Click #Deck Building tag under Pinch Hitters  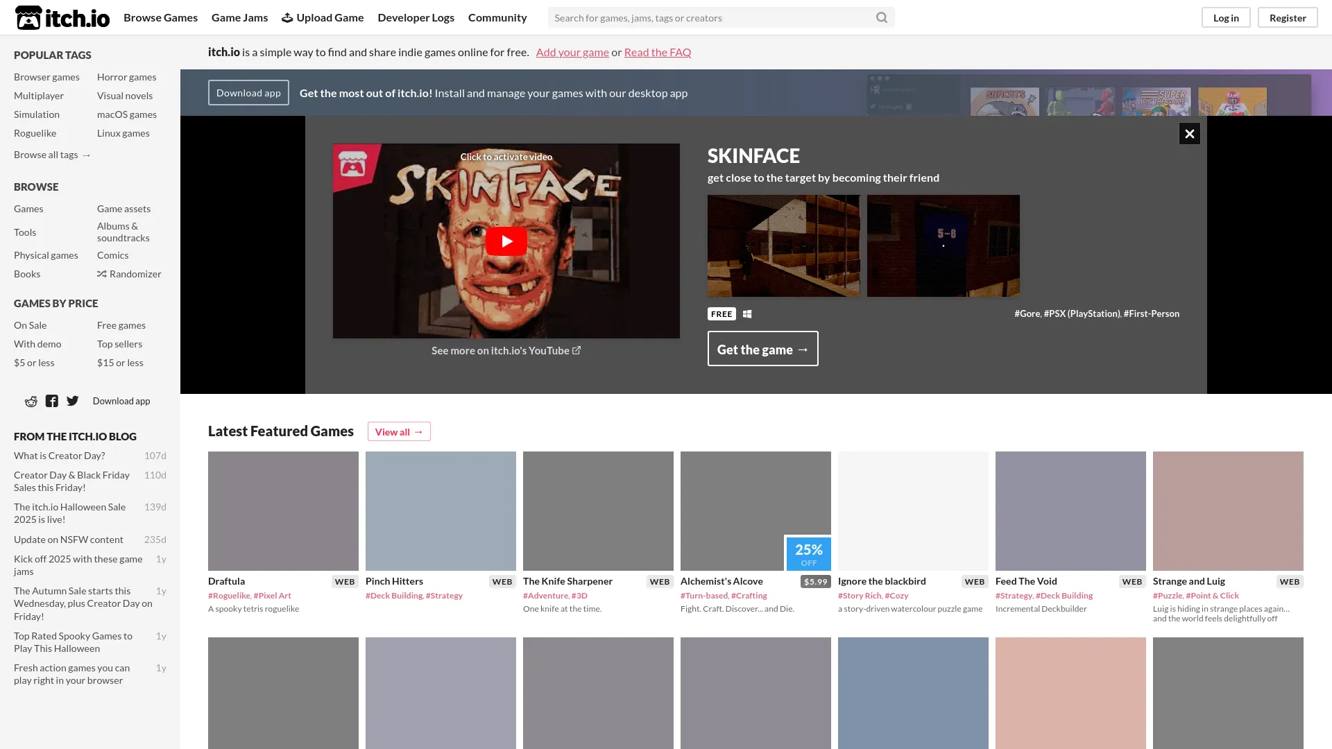(x=394, y=596)
